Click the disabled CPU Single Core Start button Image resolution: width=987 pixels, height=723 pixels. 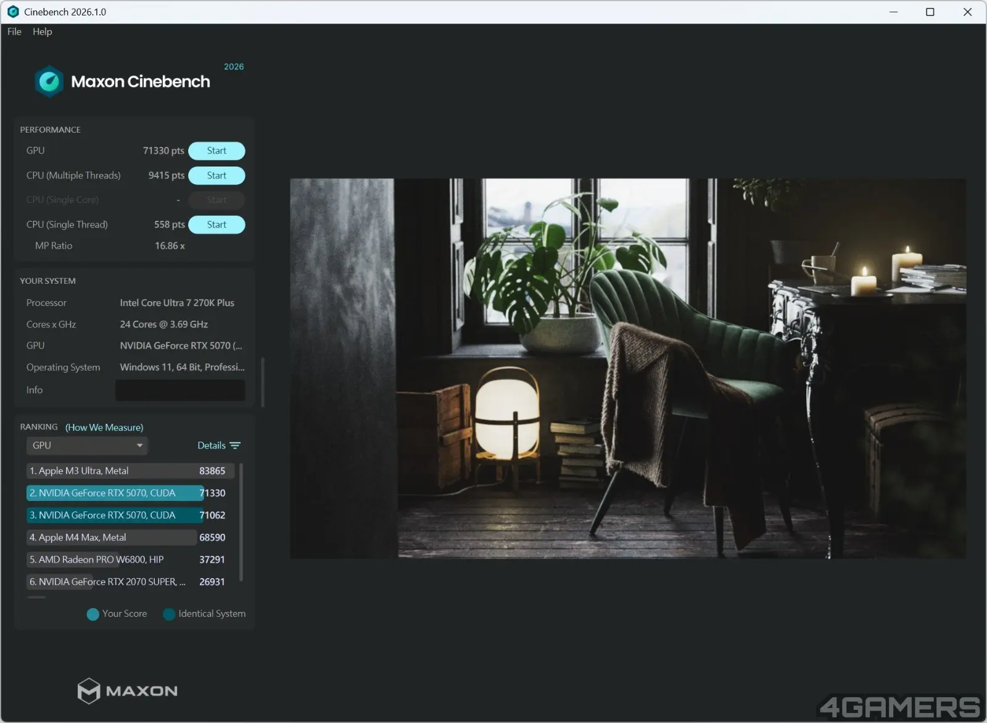click(217, 200)
